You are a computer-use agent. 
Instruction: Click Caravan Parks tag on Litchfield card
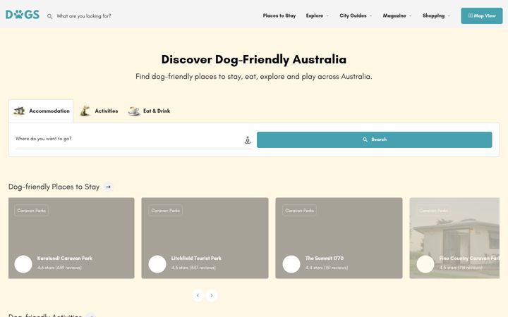[165, 211]
